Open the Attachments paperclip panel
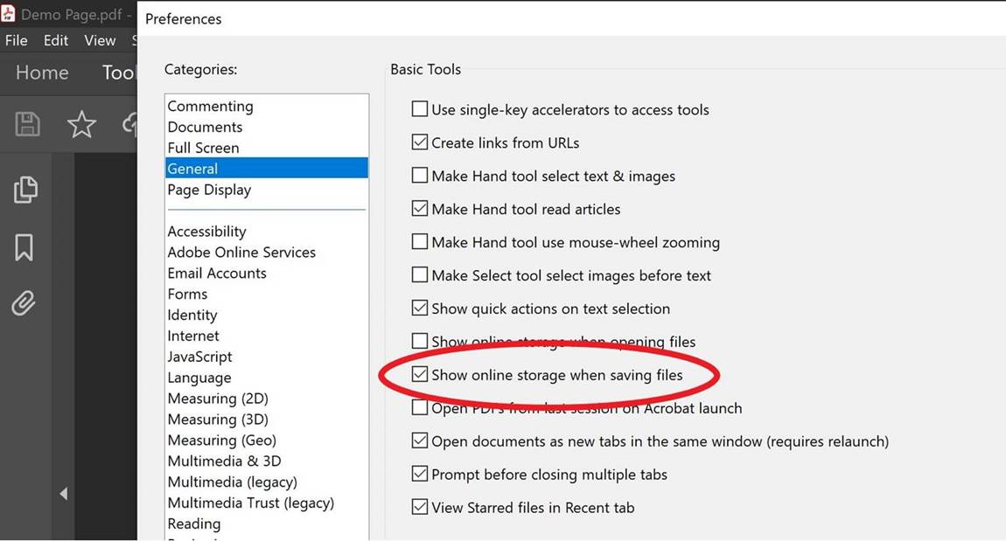 point(24,303)
